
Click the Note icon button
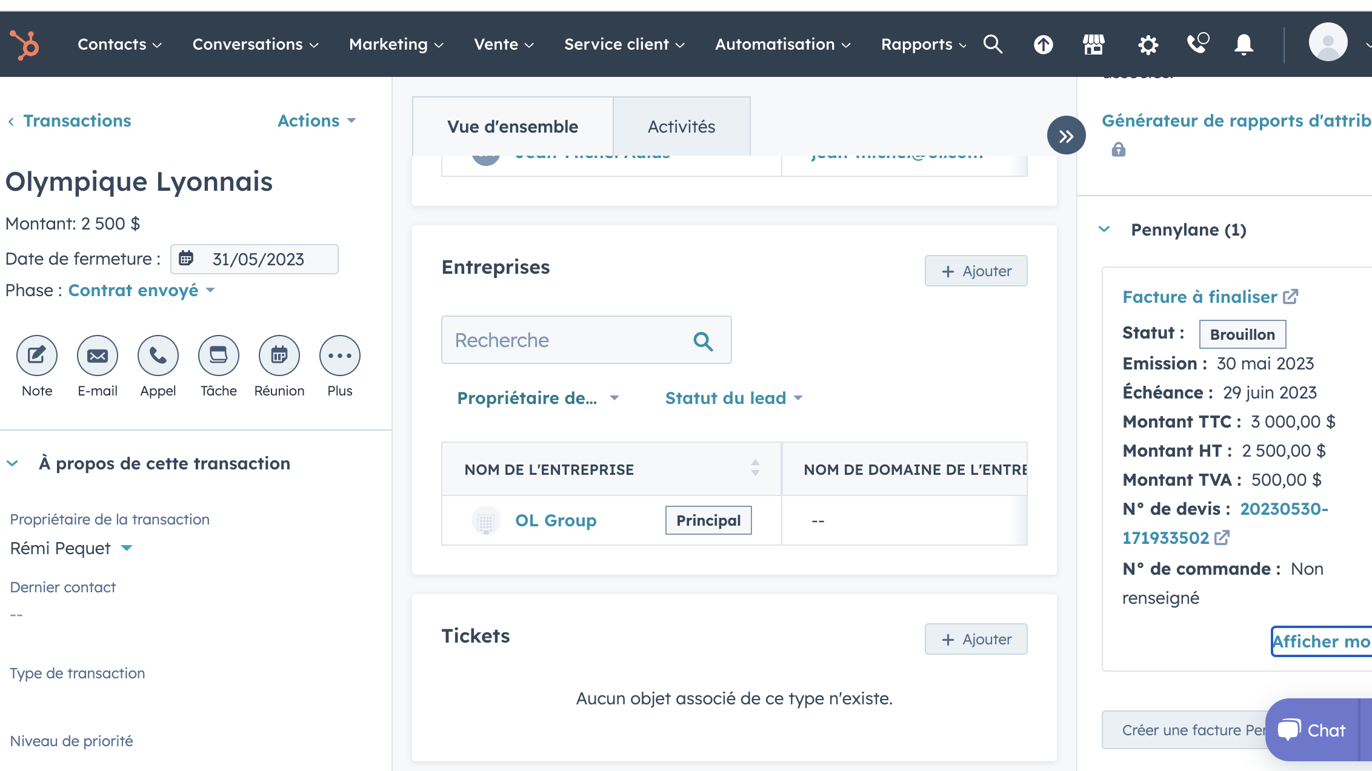pos(37,356)
